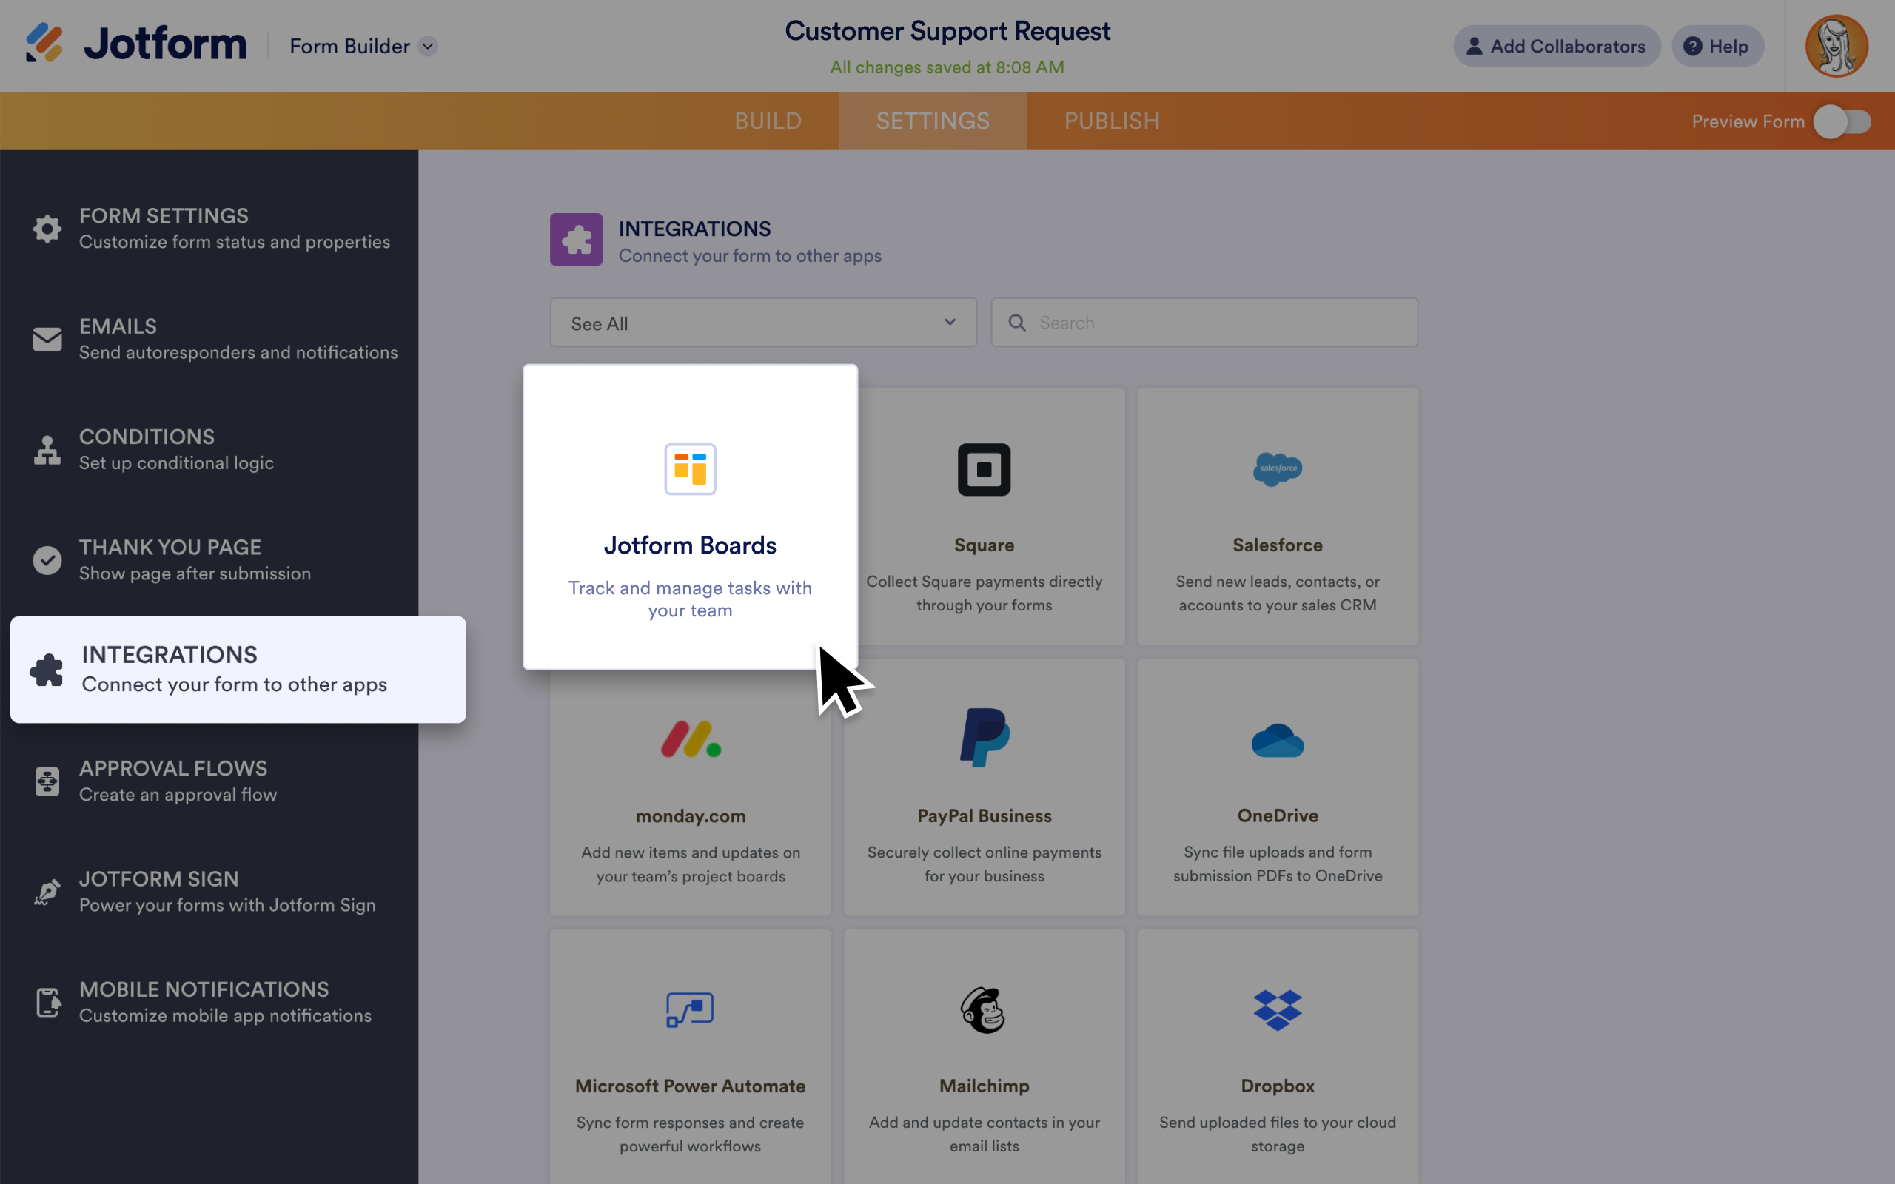Switch to the SETTINGS tab

tap(933, 121)
